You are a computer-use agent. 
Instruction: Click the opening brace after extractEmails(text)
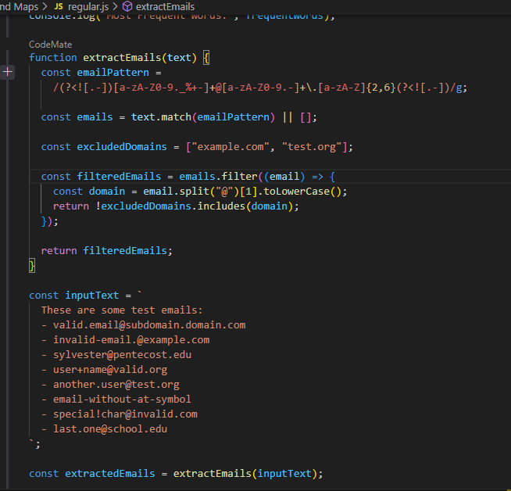[206, 58]
